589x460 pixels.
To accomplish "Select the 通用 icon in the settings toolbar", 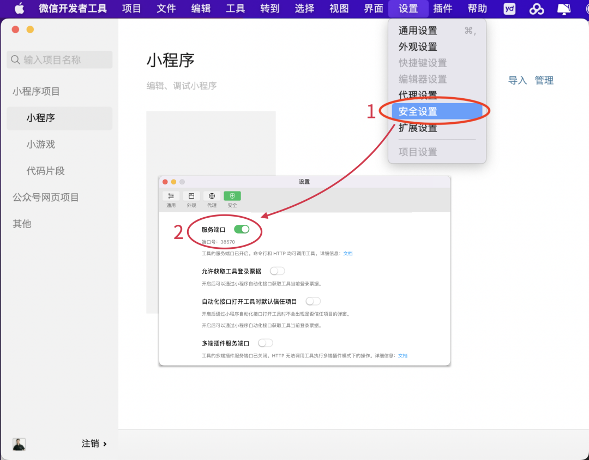I will (x=171, y=196).
